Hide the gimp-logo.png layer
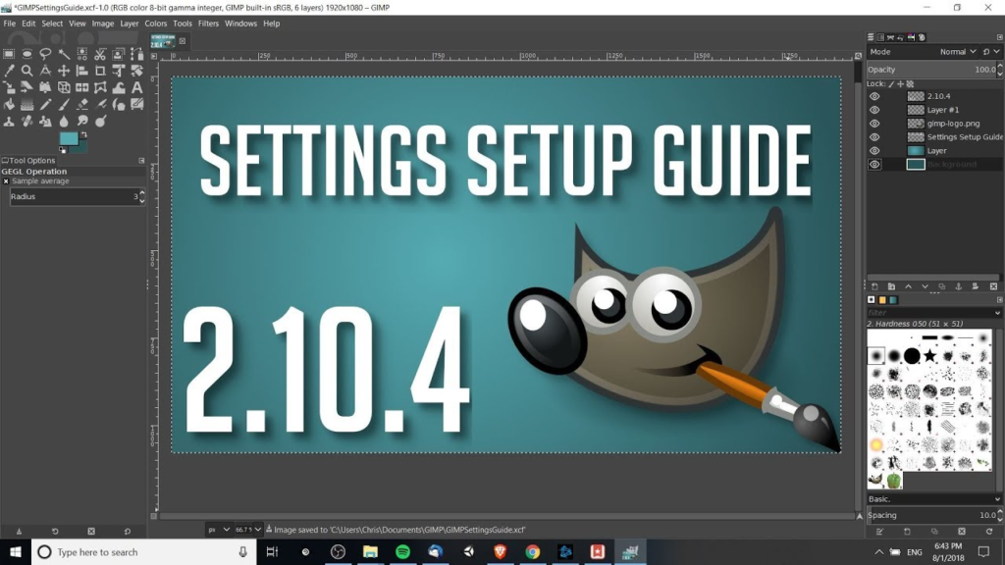1005x565 pixels. coord(874,124)
